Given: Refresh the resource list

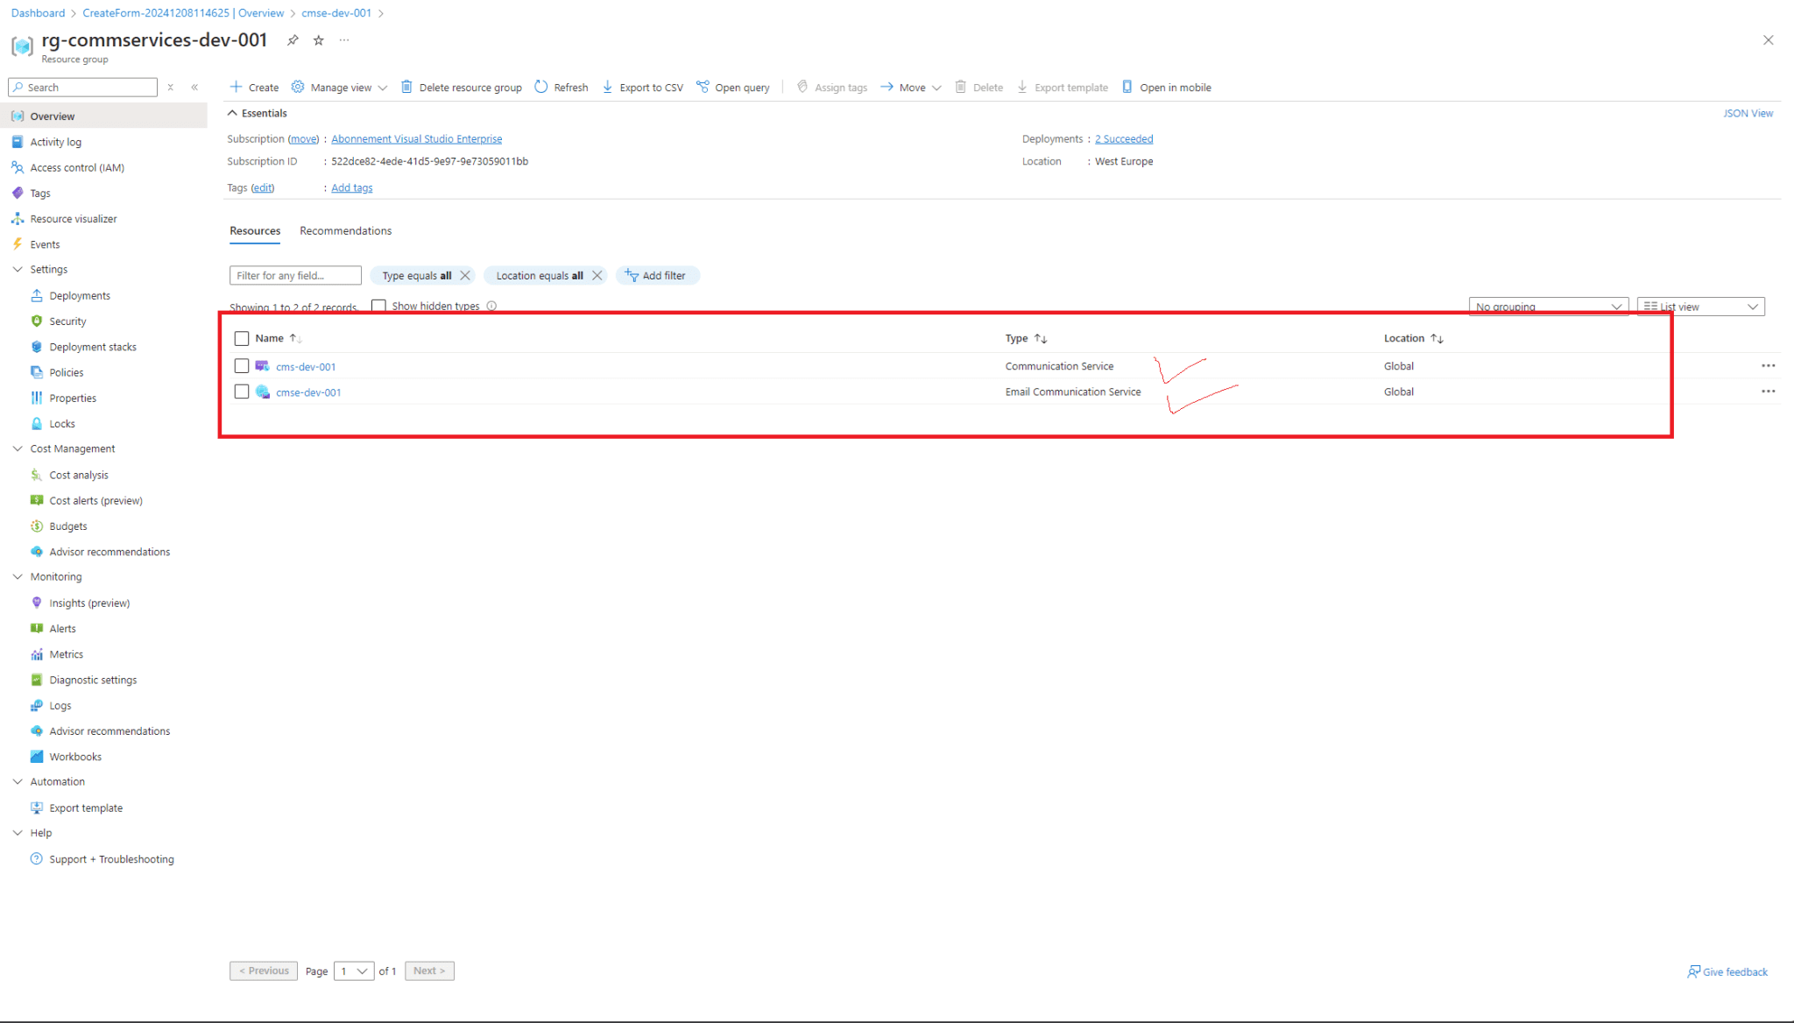Looking at the screenshot, I should tap(561, 87).
